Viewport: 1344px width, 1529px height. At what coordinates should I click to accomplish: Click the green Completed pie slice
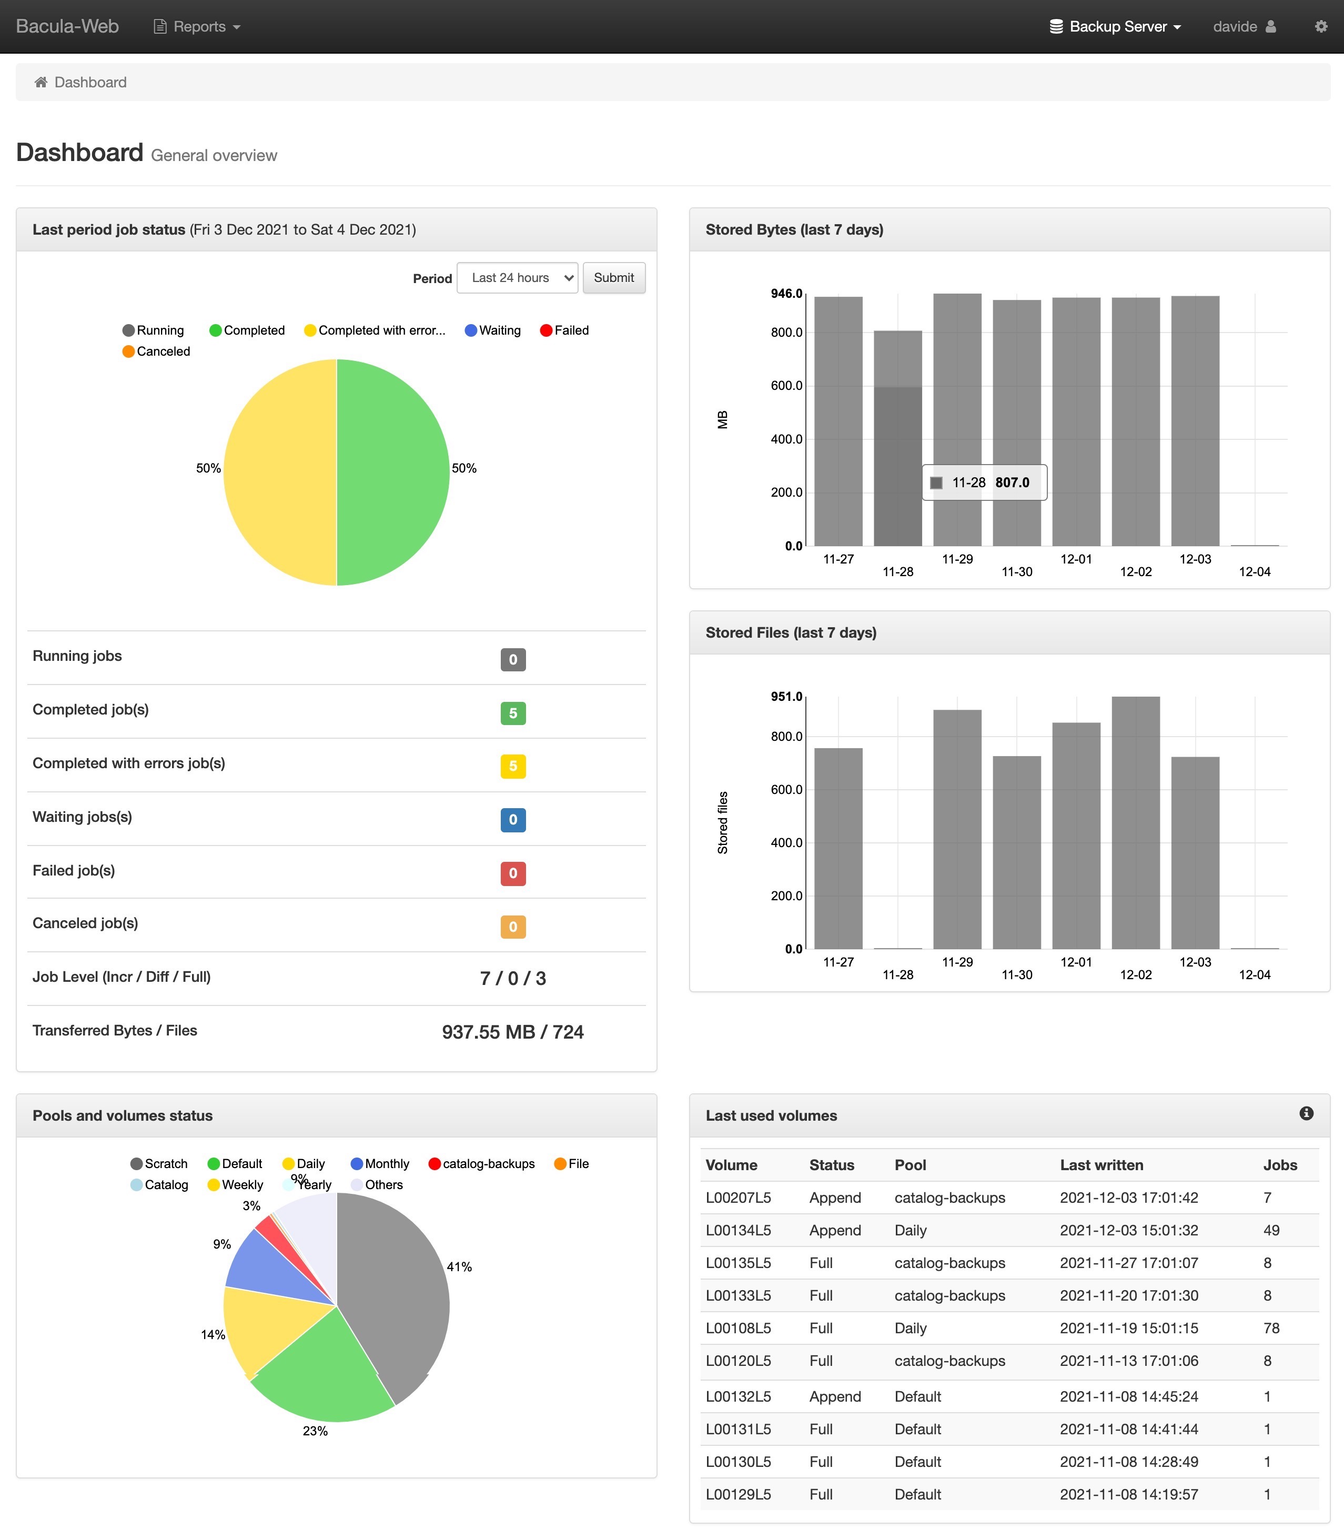392,472
